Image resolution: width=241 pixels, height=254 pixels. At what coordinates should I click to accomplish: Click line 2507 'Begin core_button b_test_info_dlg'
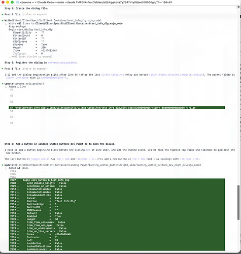click(117, 180)
